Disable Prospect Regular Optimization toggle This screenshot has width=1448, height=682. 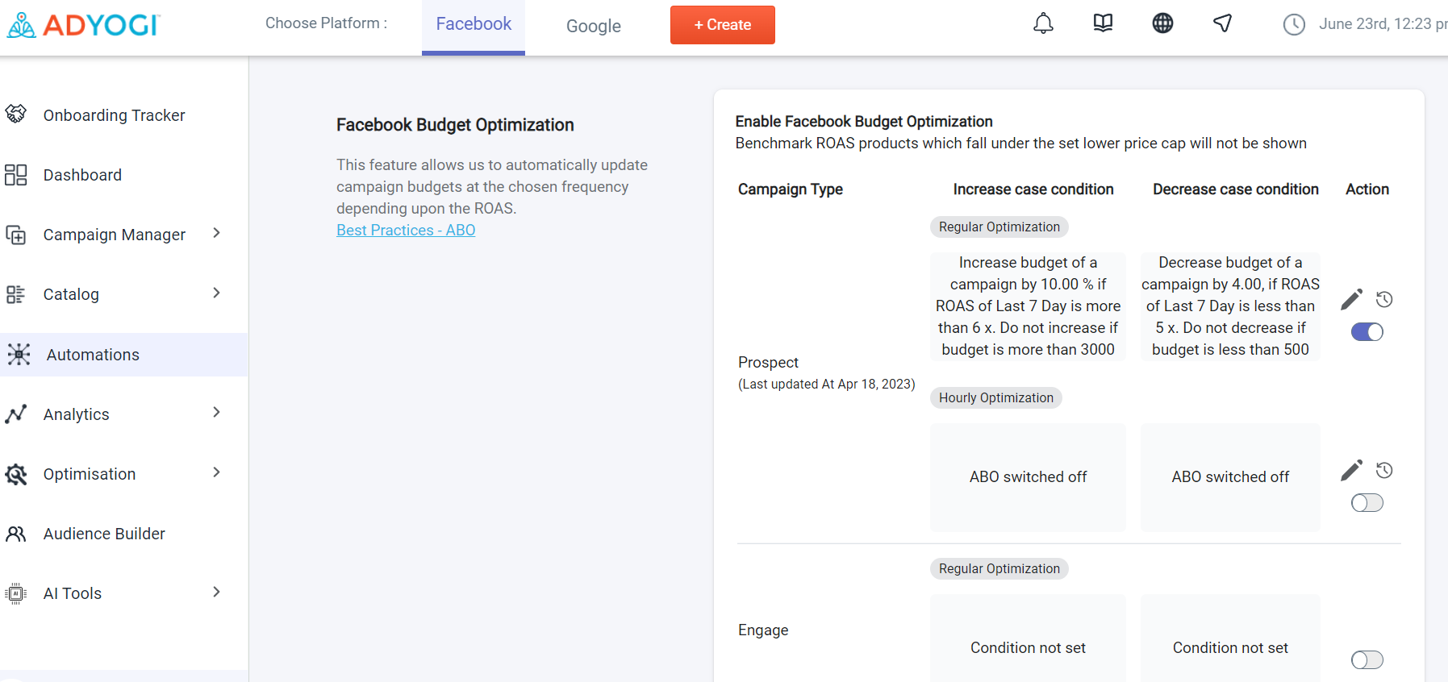click(1367, 331)
